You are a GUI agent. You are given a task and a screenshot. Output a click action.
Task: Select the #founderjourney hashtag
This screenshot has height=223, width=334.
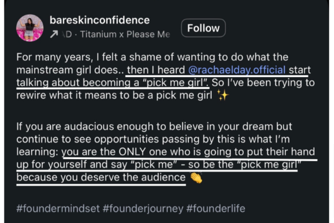tap(143, 208)
